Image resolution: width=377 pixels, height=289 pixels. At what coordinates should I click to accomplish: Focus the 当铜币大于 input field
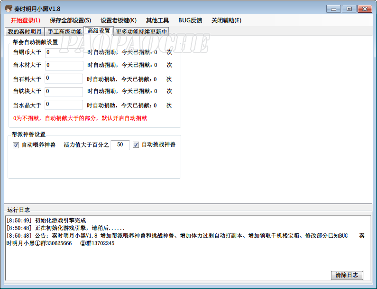pyautogui.click(x=64, y=52)
